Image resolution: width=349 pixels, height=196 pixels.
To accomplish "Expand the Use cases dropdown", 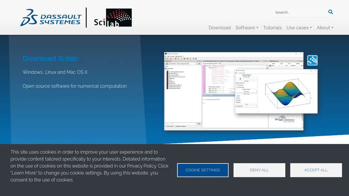I will (299, 27).
